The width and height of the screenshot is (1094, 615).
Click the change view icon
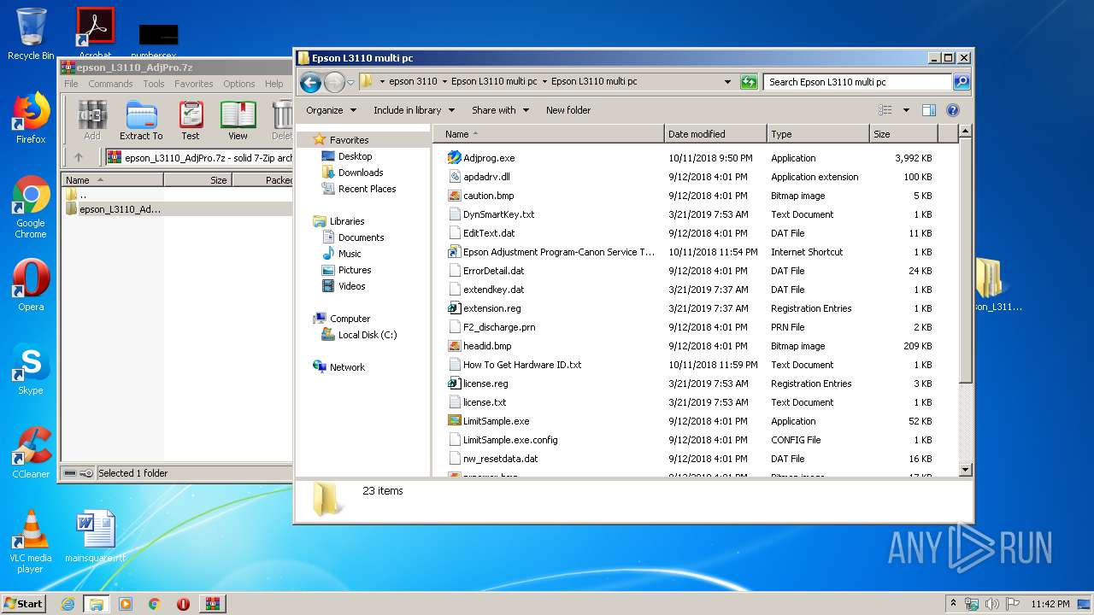click(x=885, y=110)
